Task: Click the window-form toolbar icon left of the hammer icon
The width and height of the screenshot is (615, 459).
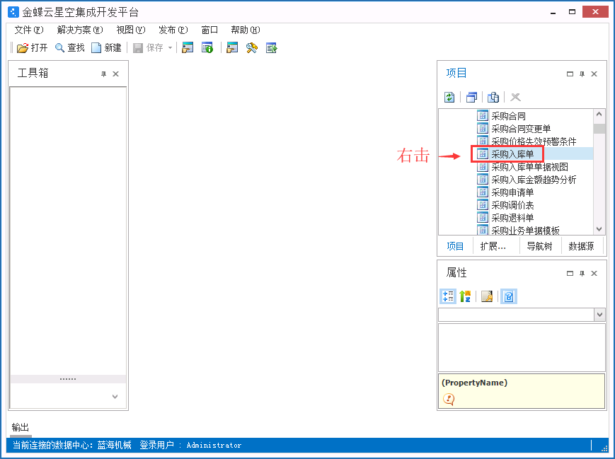Action: (232, 48)
